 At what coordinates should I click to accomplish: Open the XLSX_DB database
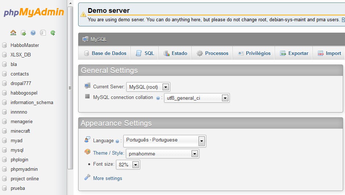[x=21, y=55]
